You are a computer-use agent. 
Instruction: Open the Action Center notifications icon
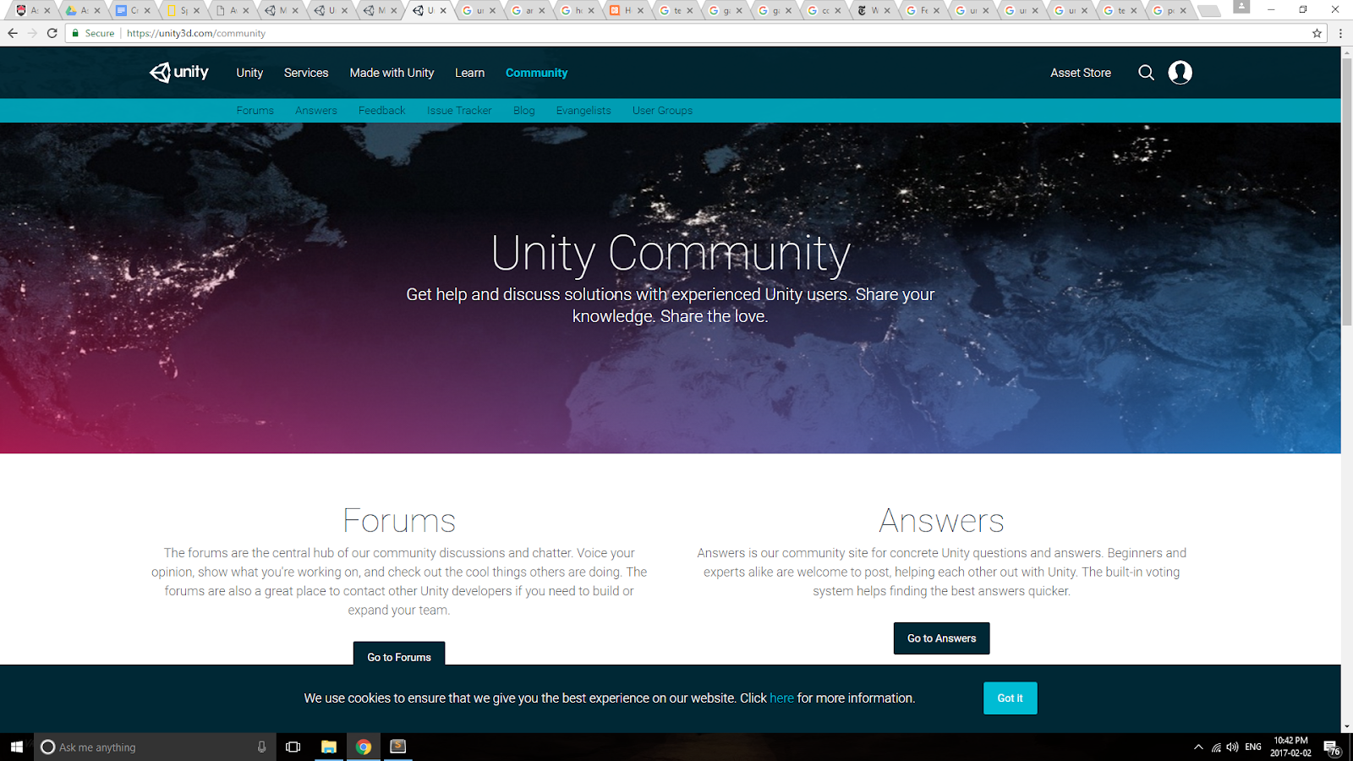[1332, 747]
